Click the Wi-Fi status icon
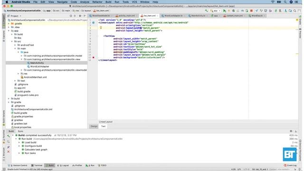The height and width of the screenshot is (171, 304). (273, 2)
